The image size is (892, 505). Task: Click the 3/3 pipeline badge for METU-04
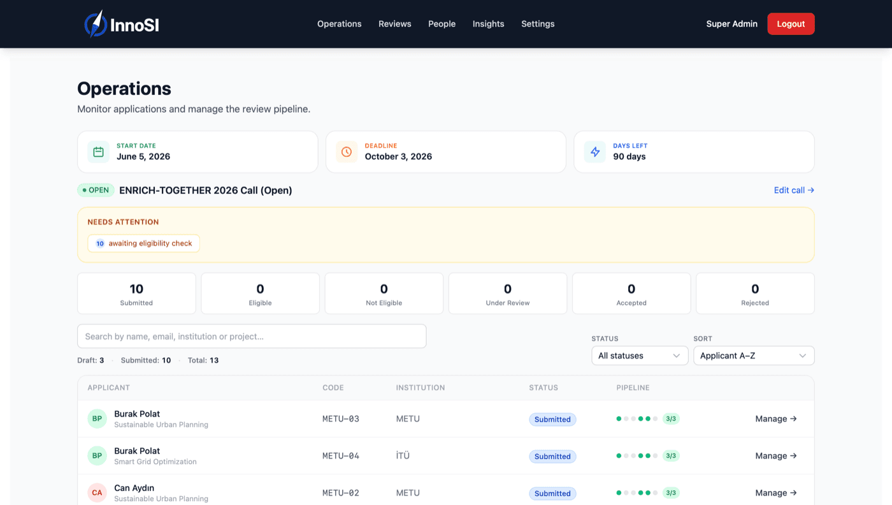[671, 456]
